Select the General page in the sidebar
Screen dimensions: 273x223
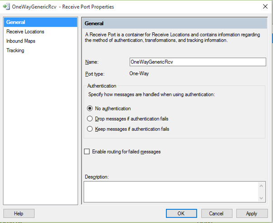[40, 22]
